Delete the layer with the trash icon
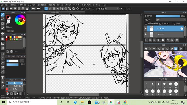This screenshot has width=187, height=105. click(x=177, y=40)
